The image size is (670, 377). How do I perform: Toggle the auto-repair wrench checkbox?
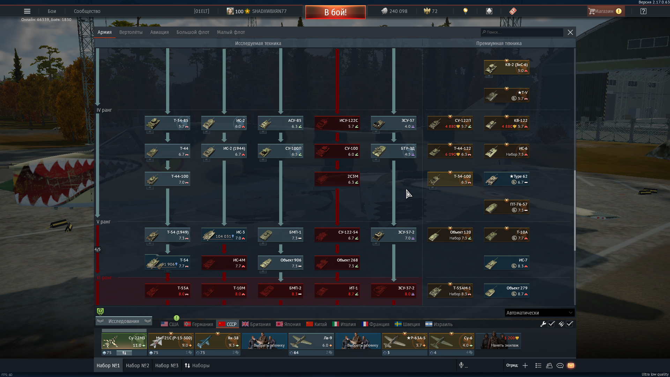coord(551,324)
